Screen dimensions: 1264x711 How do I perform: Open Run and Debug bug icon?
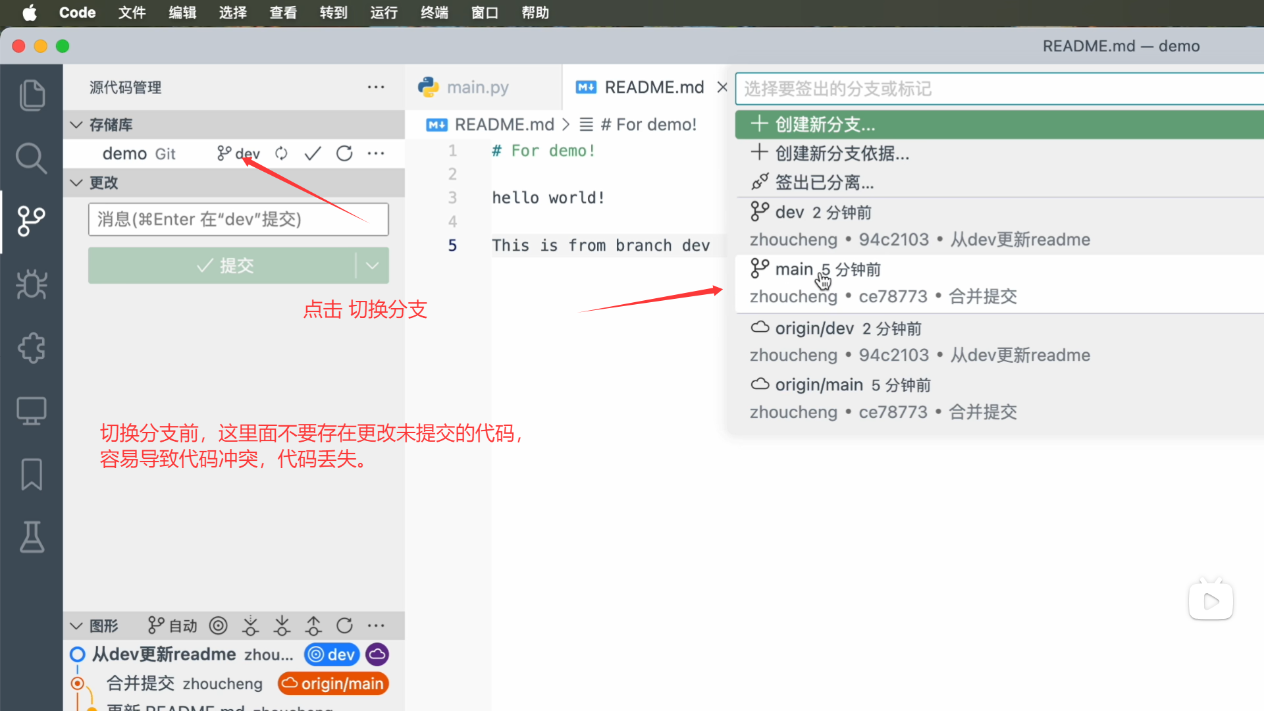click(32, 284)
